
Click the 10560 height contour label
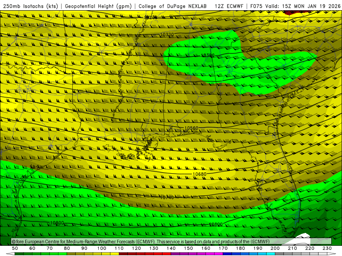tap(191, 128)
